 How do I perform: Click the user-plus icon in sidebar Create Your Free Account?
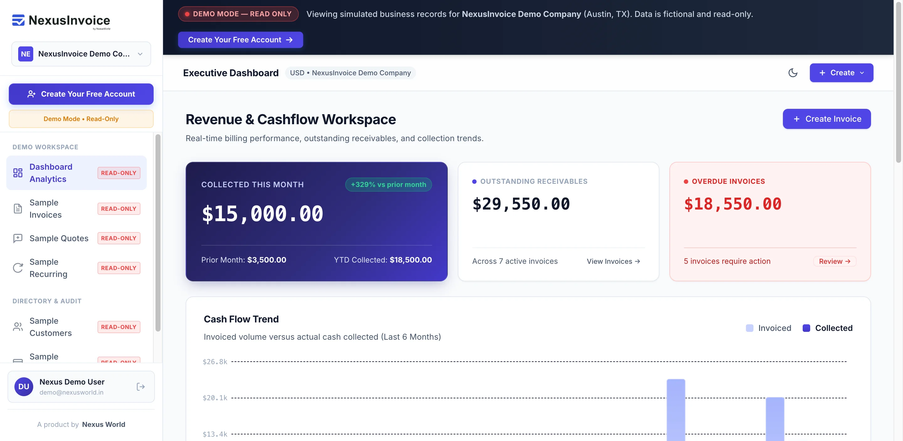[x=32, y=94]
